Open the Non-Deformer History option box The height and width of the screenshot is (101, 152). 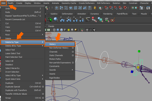(x=73, y=48)
